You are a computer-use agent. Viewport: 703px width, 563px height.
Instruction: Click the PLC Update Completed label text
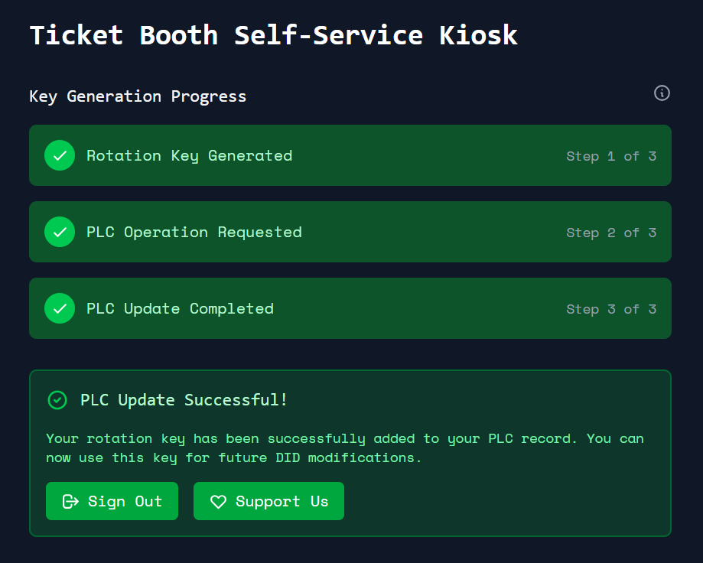tap(180, 308)
